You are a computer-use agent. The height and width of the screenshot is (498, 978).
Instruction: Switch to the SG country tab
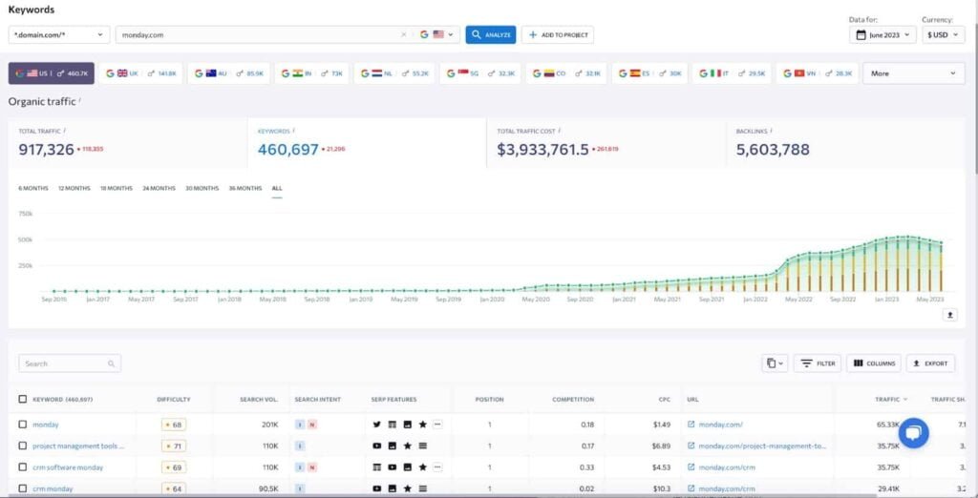pos(479,73)
